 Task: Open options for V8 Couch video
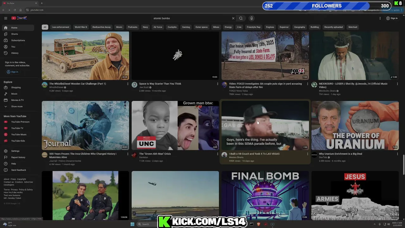(308, 154)
